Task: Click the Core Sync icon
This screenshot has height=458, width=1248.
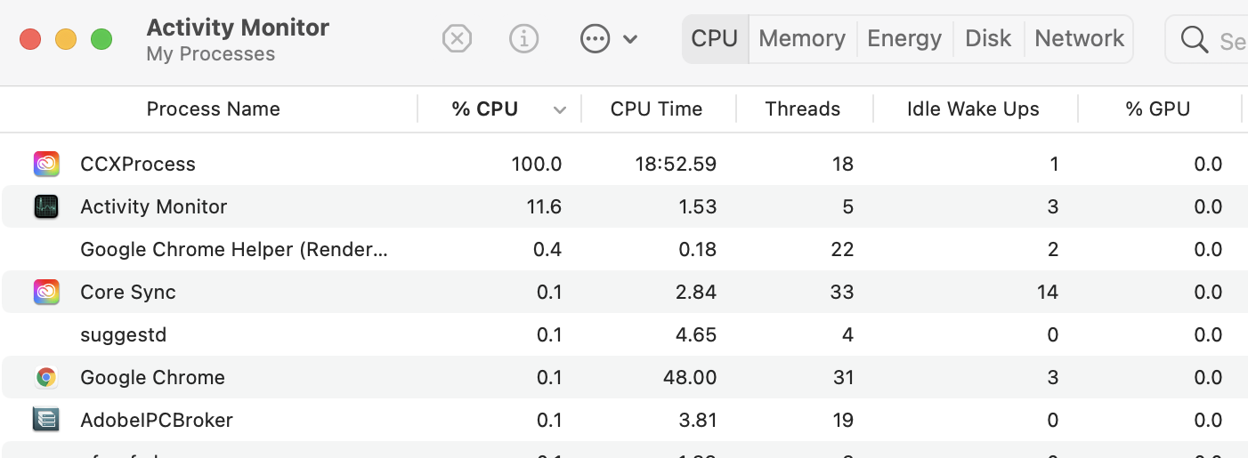Action: click(46, 292)
